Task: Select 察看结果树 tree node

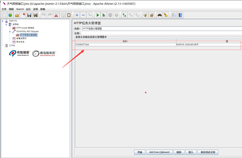Action: (x=21, y=38)
